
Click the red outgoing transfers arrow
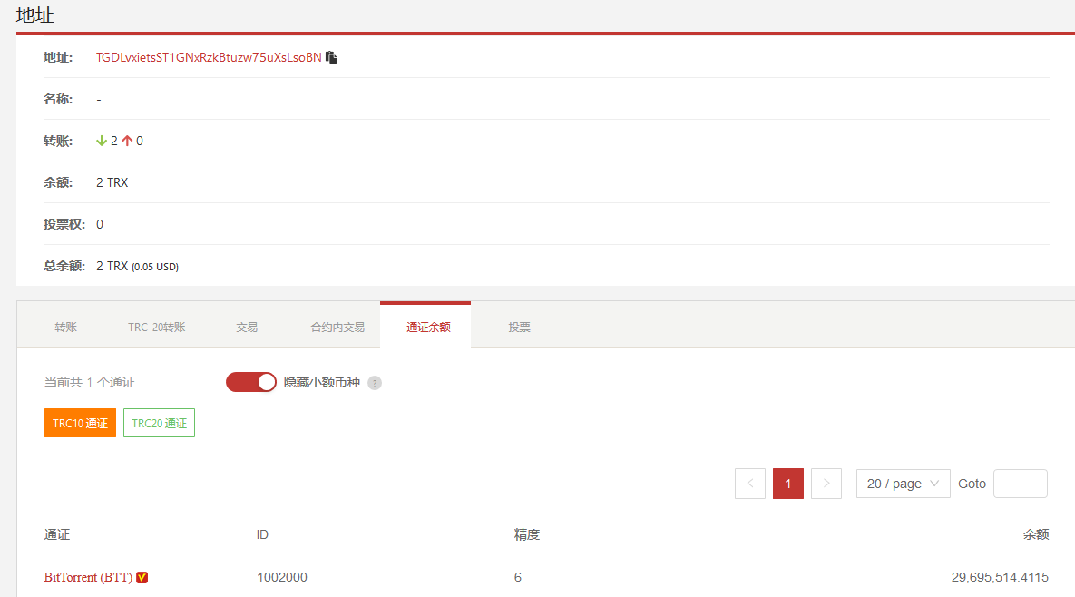127,141
